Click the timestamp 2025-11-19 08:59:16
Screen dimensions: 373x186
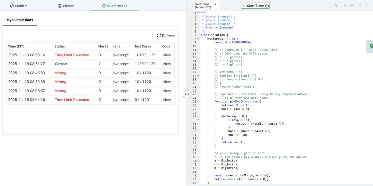point(26,55)
